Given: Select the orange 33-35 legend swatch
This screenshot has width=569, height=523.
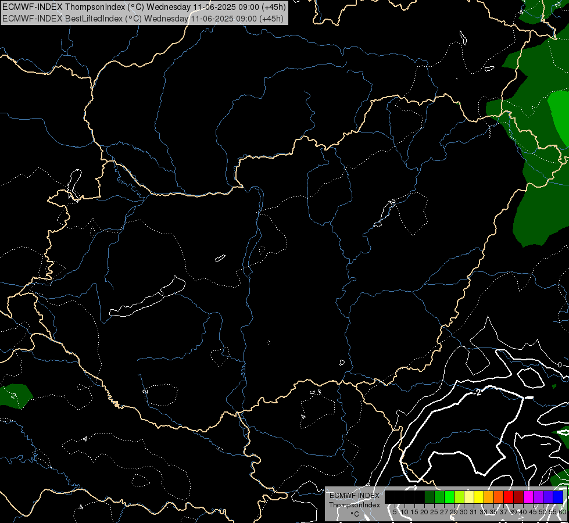Looking at the screenshot, I should click(x=489, y=497).
